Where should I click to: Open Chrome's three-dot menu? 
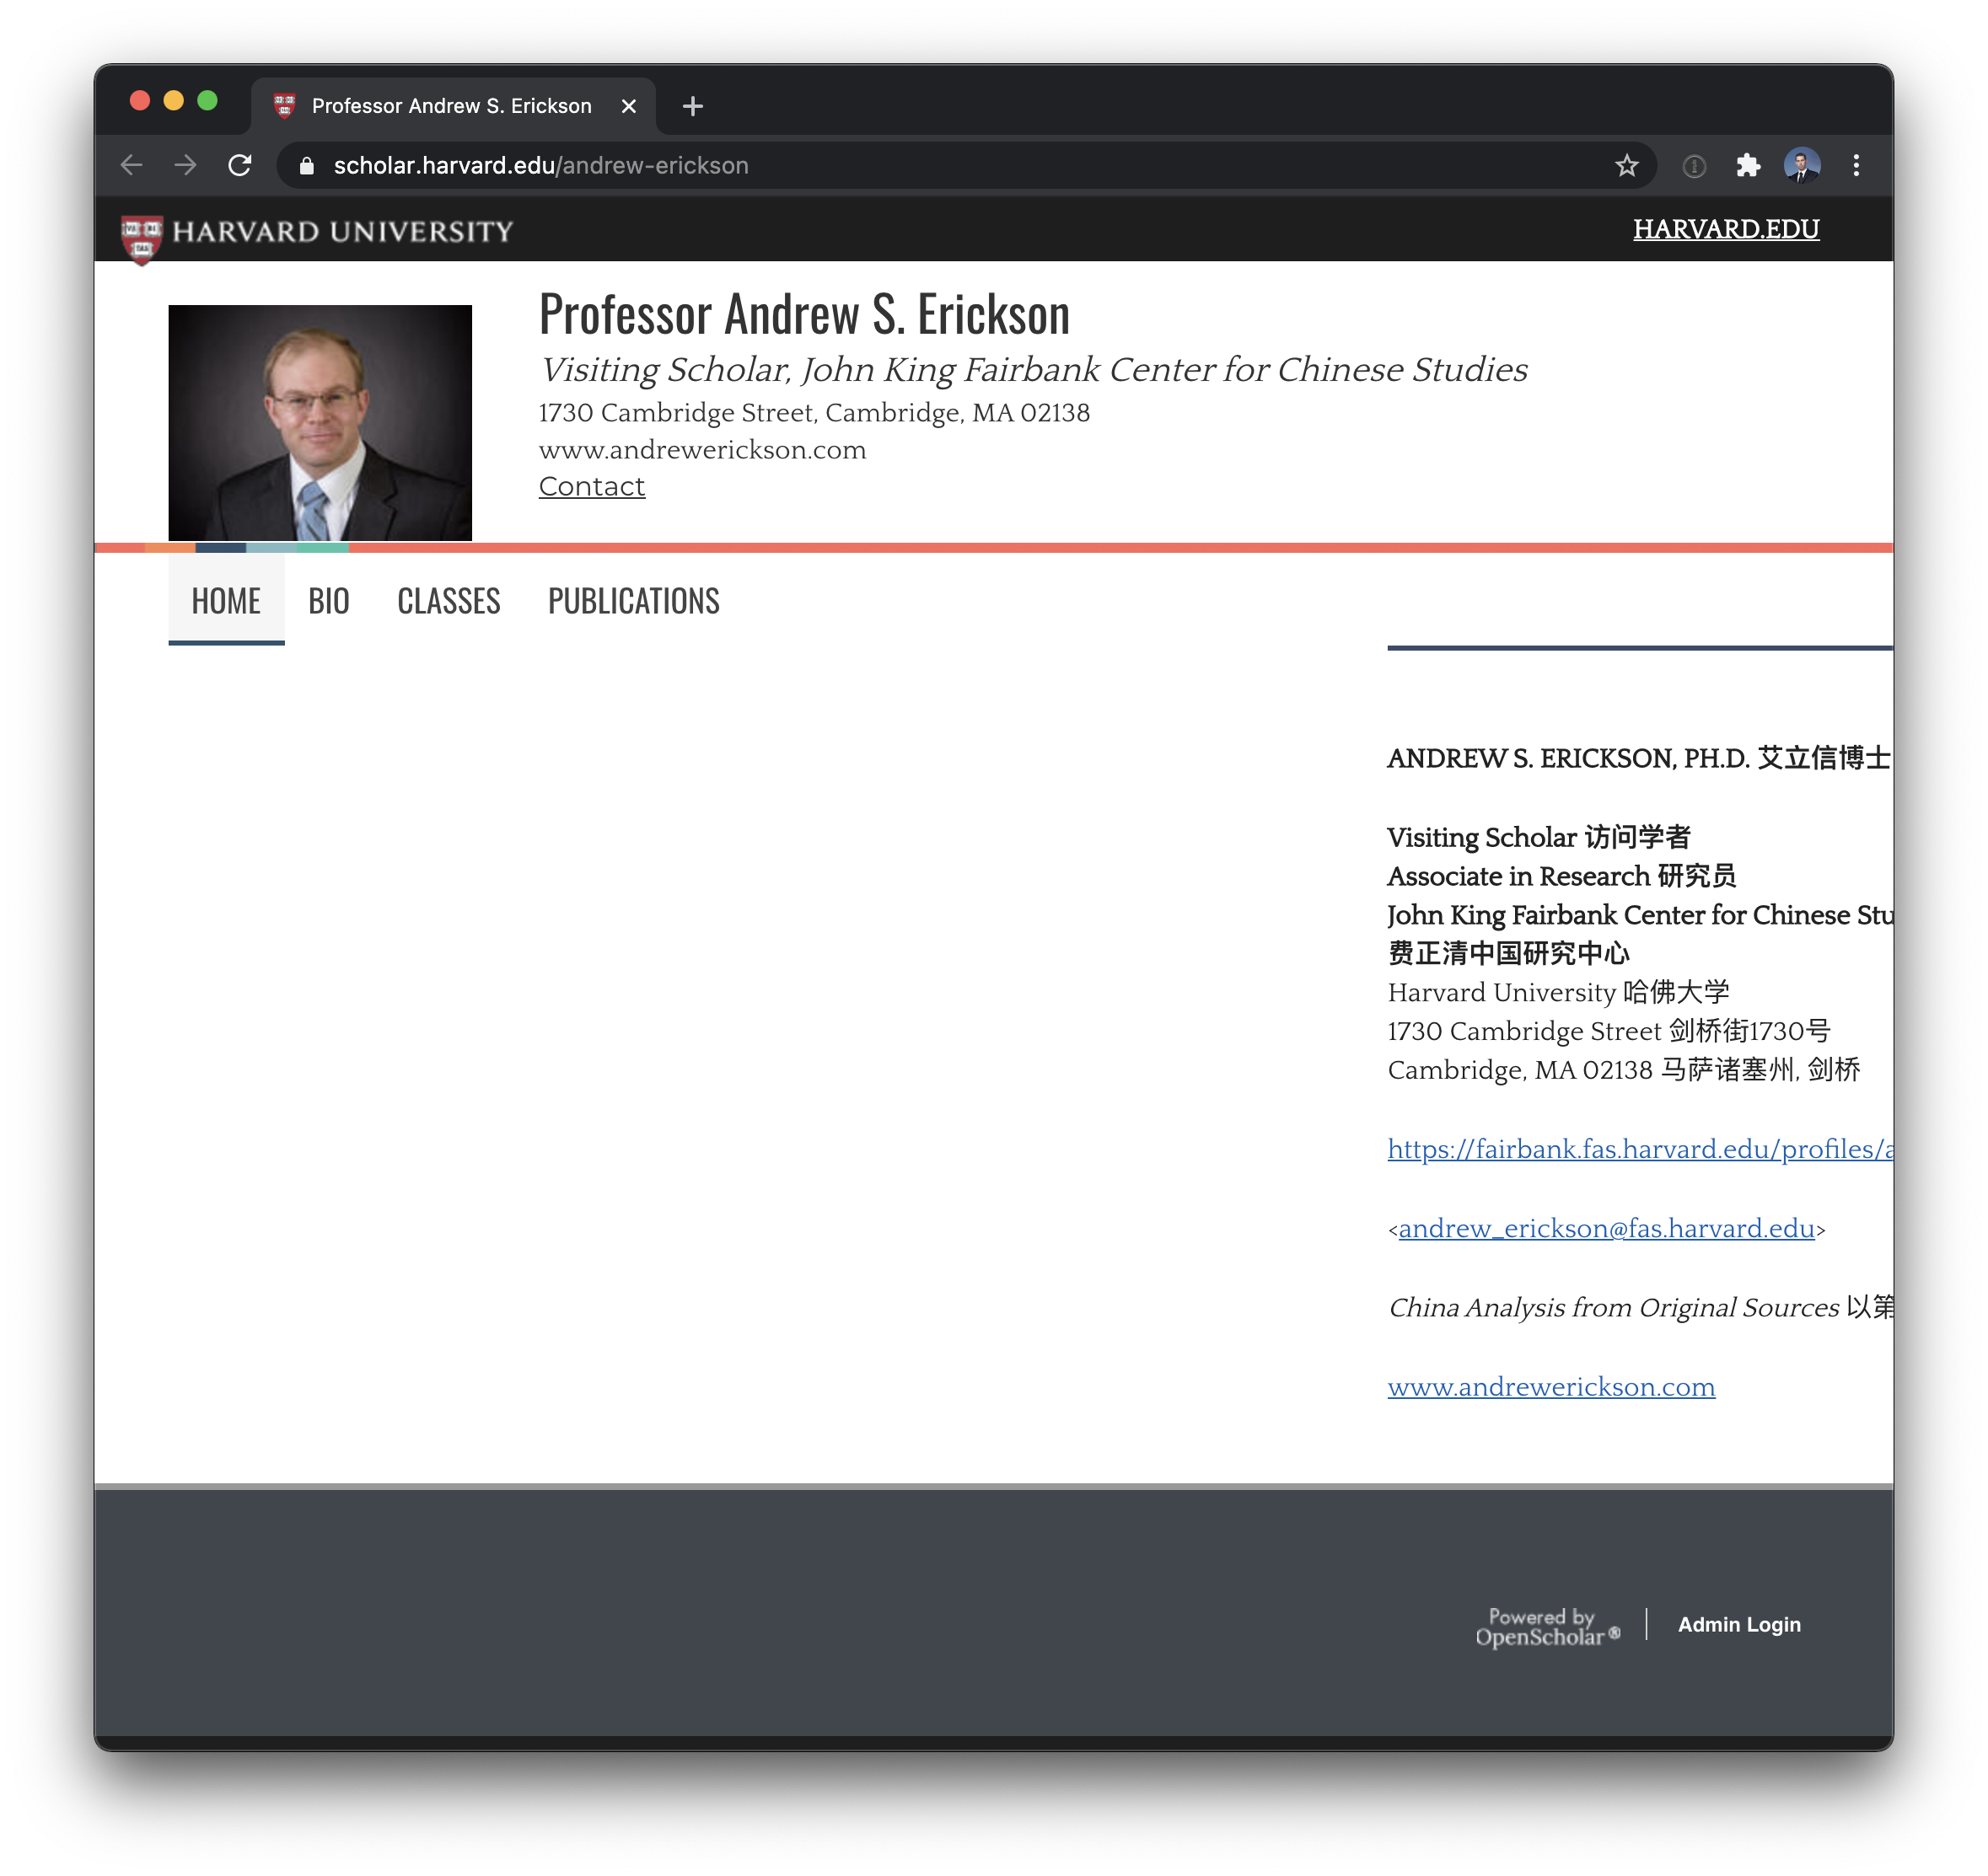click(x=1855, y=165)
